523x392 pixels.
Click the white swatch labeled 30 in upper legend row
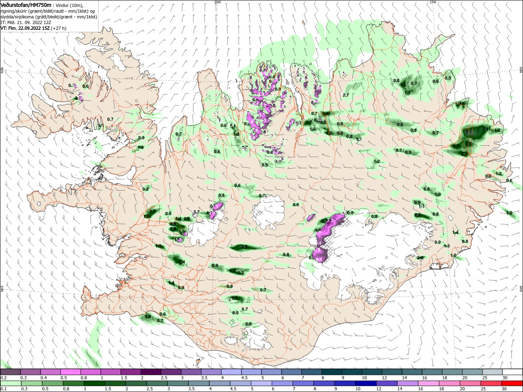coord(512,372)
